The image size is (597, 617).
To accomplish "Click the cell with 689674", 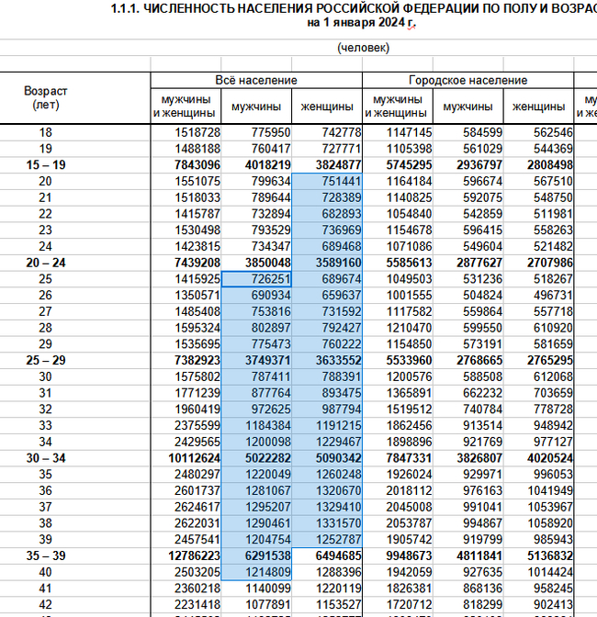I will tap(327, 279).
